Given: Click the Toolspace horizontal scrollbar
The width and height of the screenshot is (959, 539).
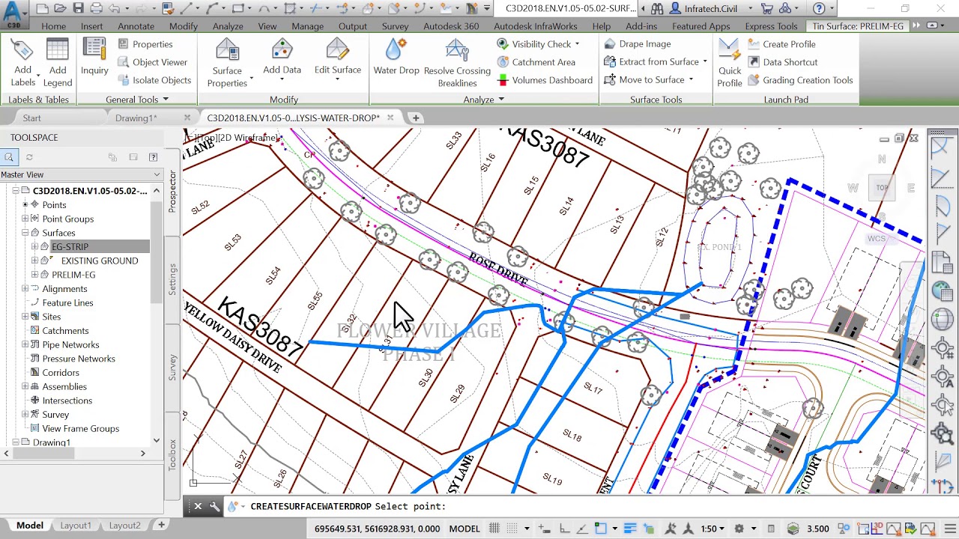Looking at the screenshot, I should point(75,454).
